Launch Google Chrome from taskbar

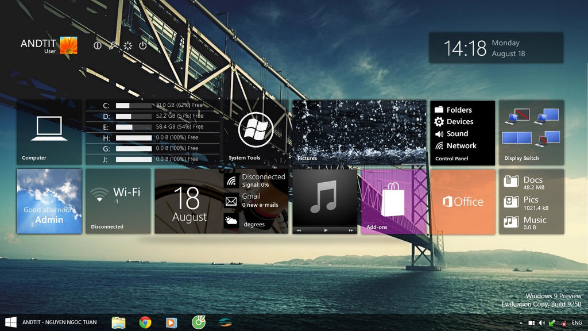coord(145,322)
